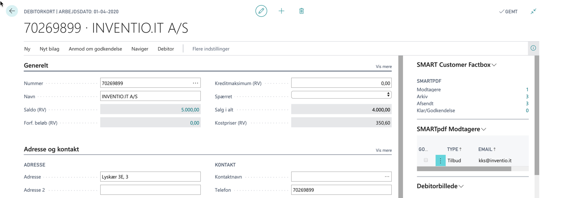Show more in Adresse og kontakt
Screen dimensions: 563x198
384,150
